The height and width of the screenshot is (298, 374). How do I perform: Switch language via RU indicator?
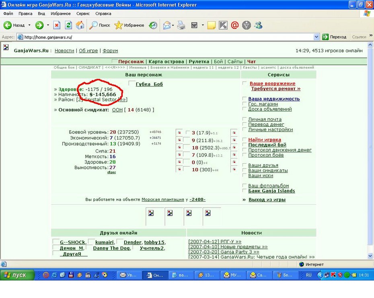click(308, 275)
